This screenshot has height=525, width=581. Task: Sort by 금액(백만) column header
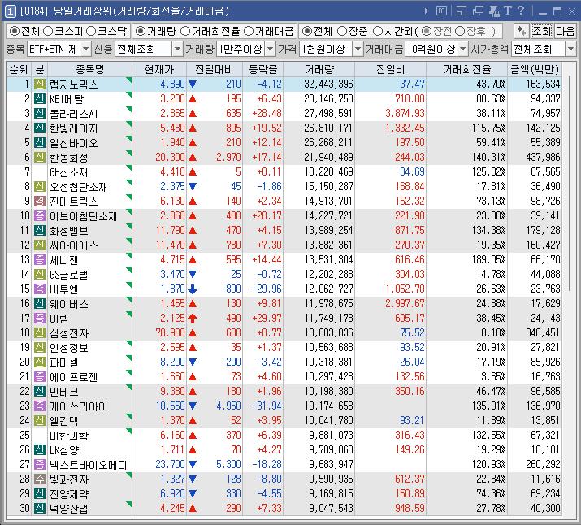[x=535, y=69]
